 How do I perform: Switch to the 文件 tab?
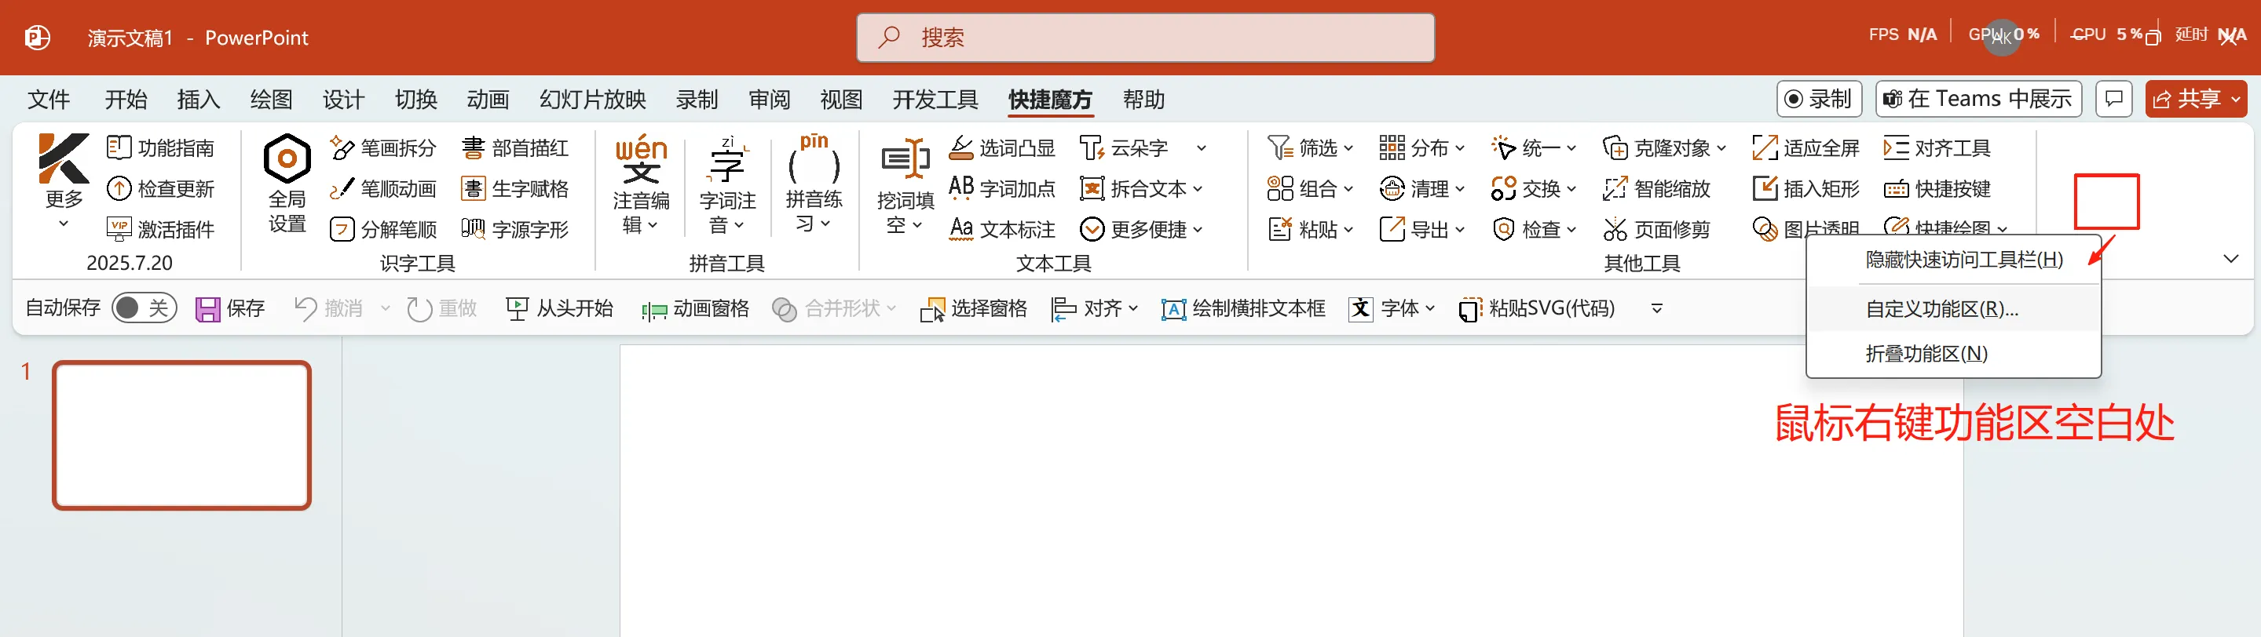(x=48, y=99)
